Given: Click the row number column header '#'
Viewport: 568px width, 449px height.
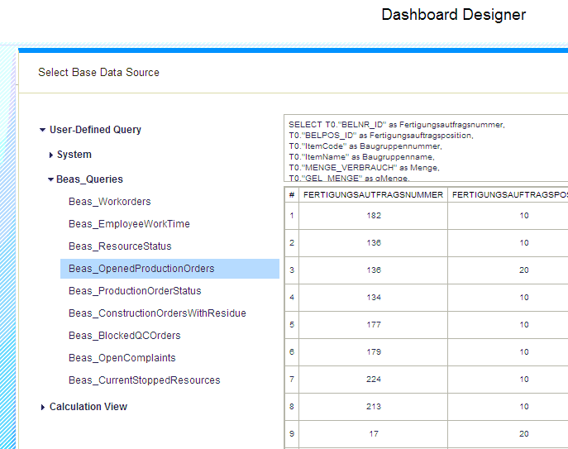Looking at the screenshot, I should (x=292, y=195).
